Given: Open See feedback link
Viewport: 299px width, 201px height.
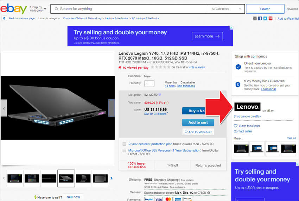Looking at the screenshot, I should click(186, 86).
